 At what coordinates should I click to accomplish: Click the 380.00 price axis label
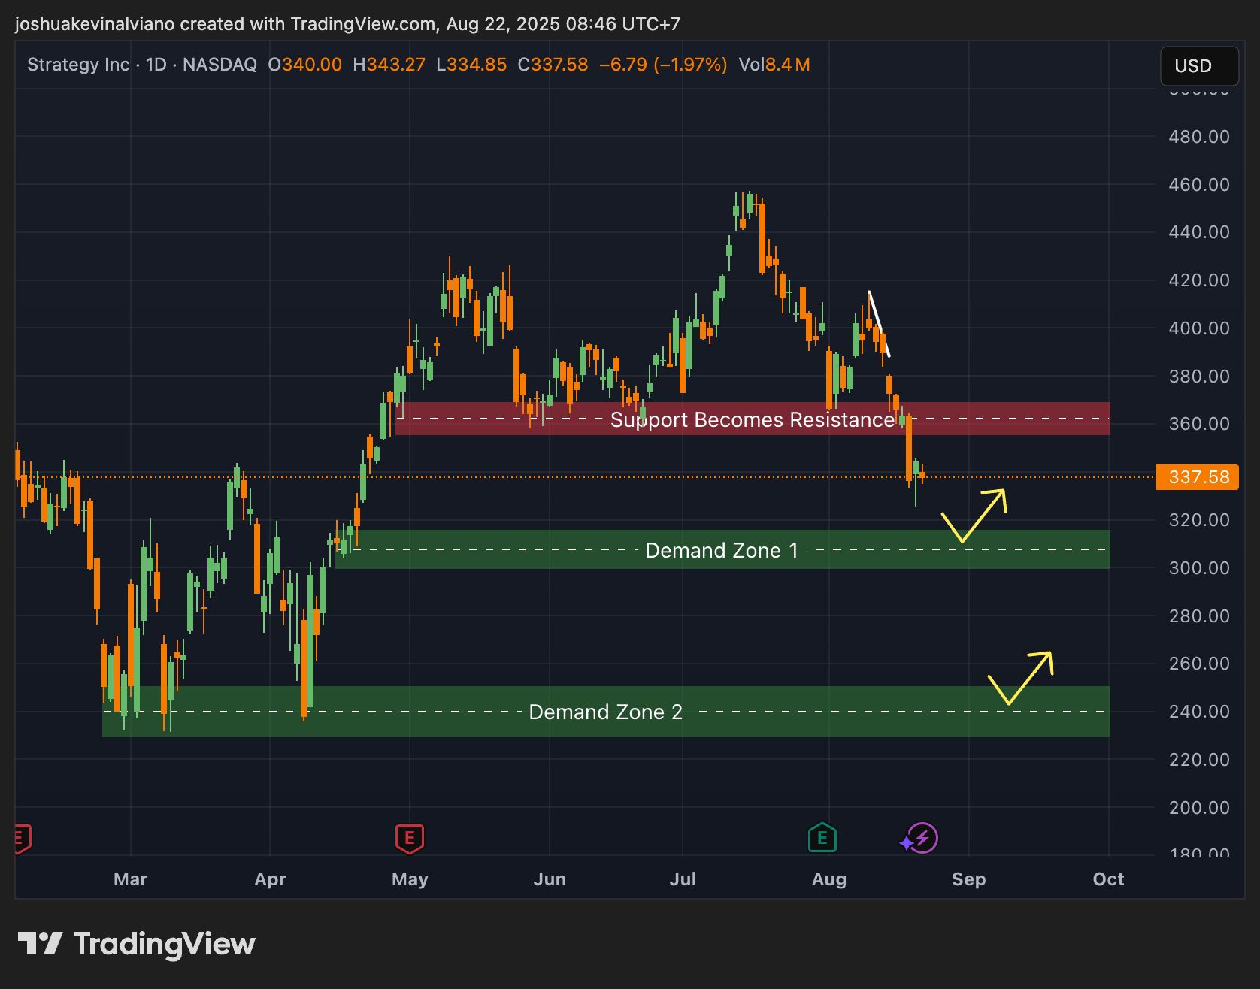tap(1199, 377)
